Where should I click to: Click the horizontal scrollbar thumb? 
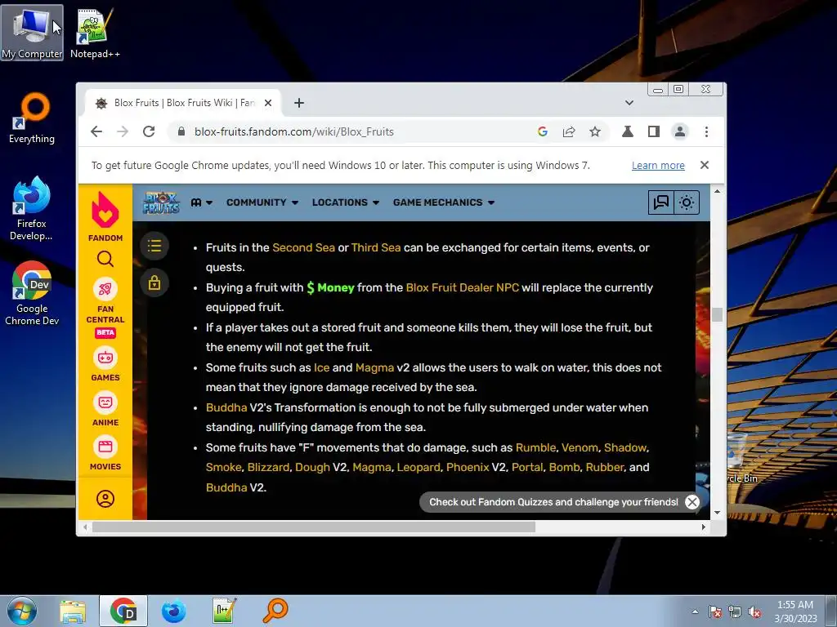coord(314,527)
